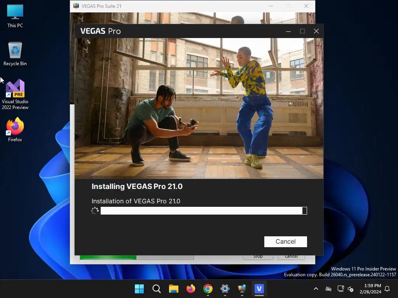Open the Windows Start menu
Viewport: 398px width, 298px height.
(140, 289)
